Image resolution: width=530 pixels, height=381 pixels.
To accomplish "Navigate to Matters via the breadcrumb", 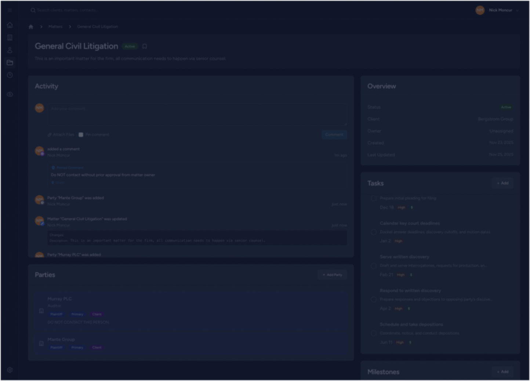I will pyautogui.click(x=55, y=26).
